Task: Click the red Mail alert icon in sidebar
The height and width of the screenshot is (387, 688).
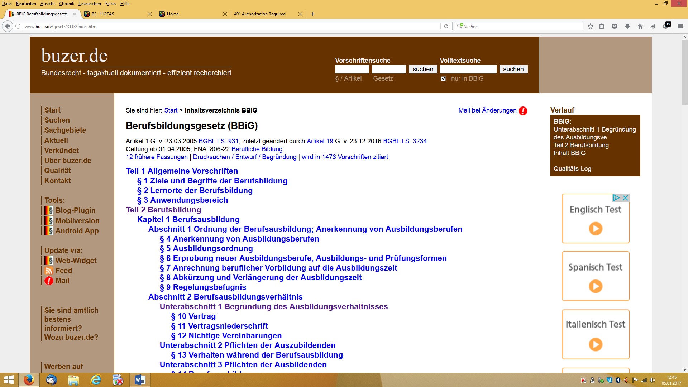Action: [49, 281]
